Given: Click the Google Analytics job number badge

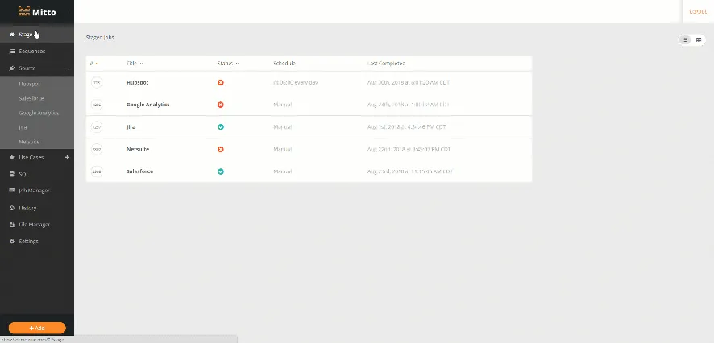Looking at the screenshot, I should [x=97, y=105].
